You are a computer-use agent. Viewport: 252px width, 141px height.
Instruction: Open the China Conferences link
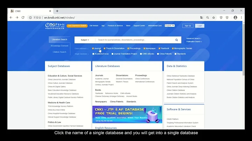tap(142, 79)
